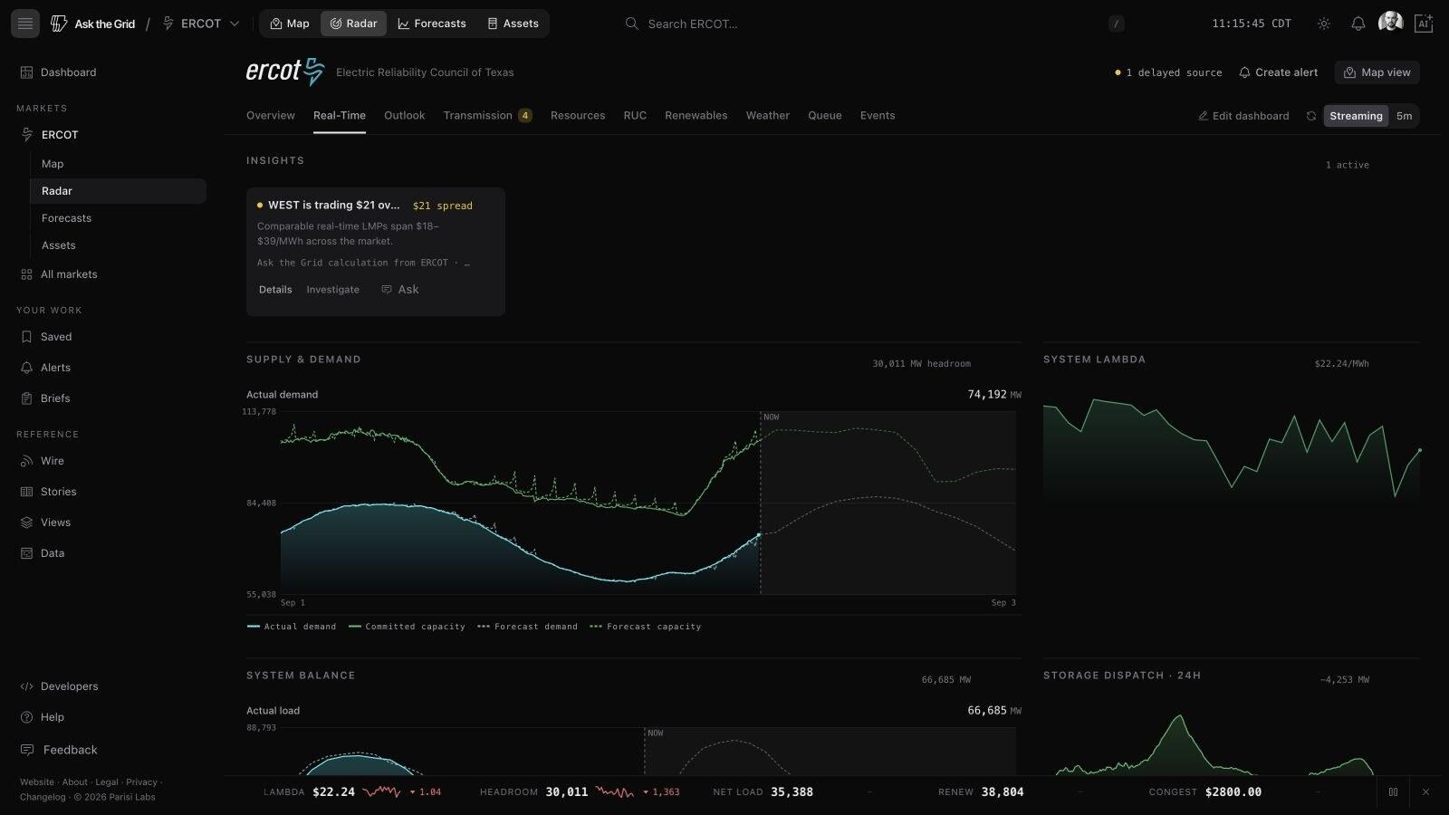
Task: Open the Assets toolbar view
Action: pyautogui.click(x=513, y=24)
